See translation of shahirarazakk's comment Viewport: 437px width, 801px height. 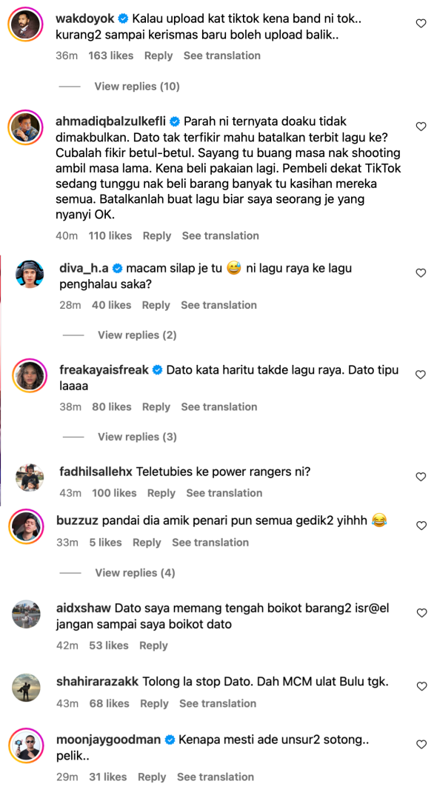pyautogui.click(x=218, y=703)
